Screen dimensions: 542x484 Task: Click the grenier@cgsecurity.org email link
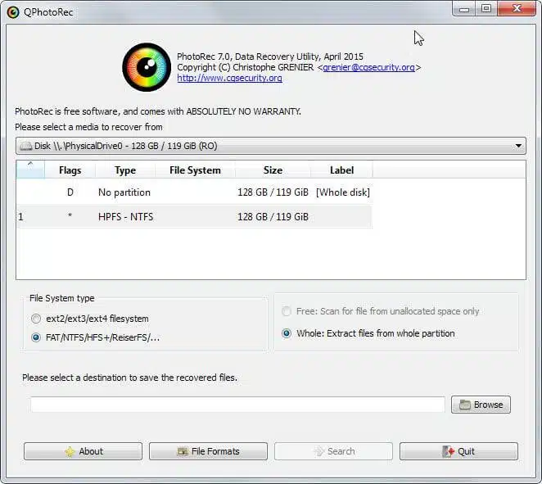[x=368, y=67]
